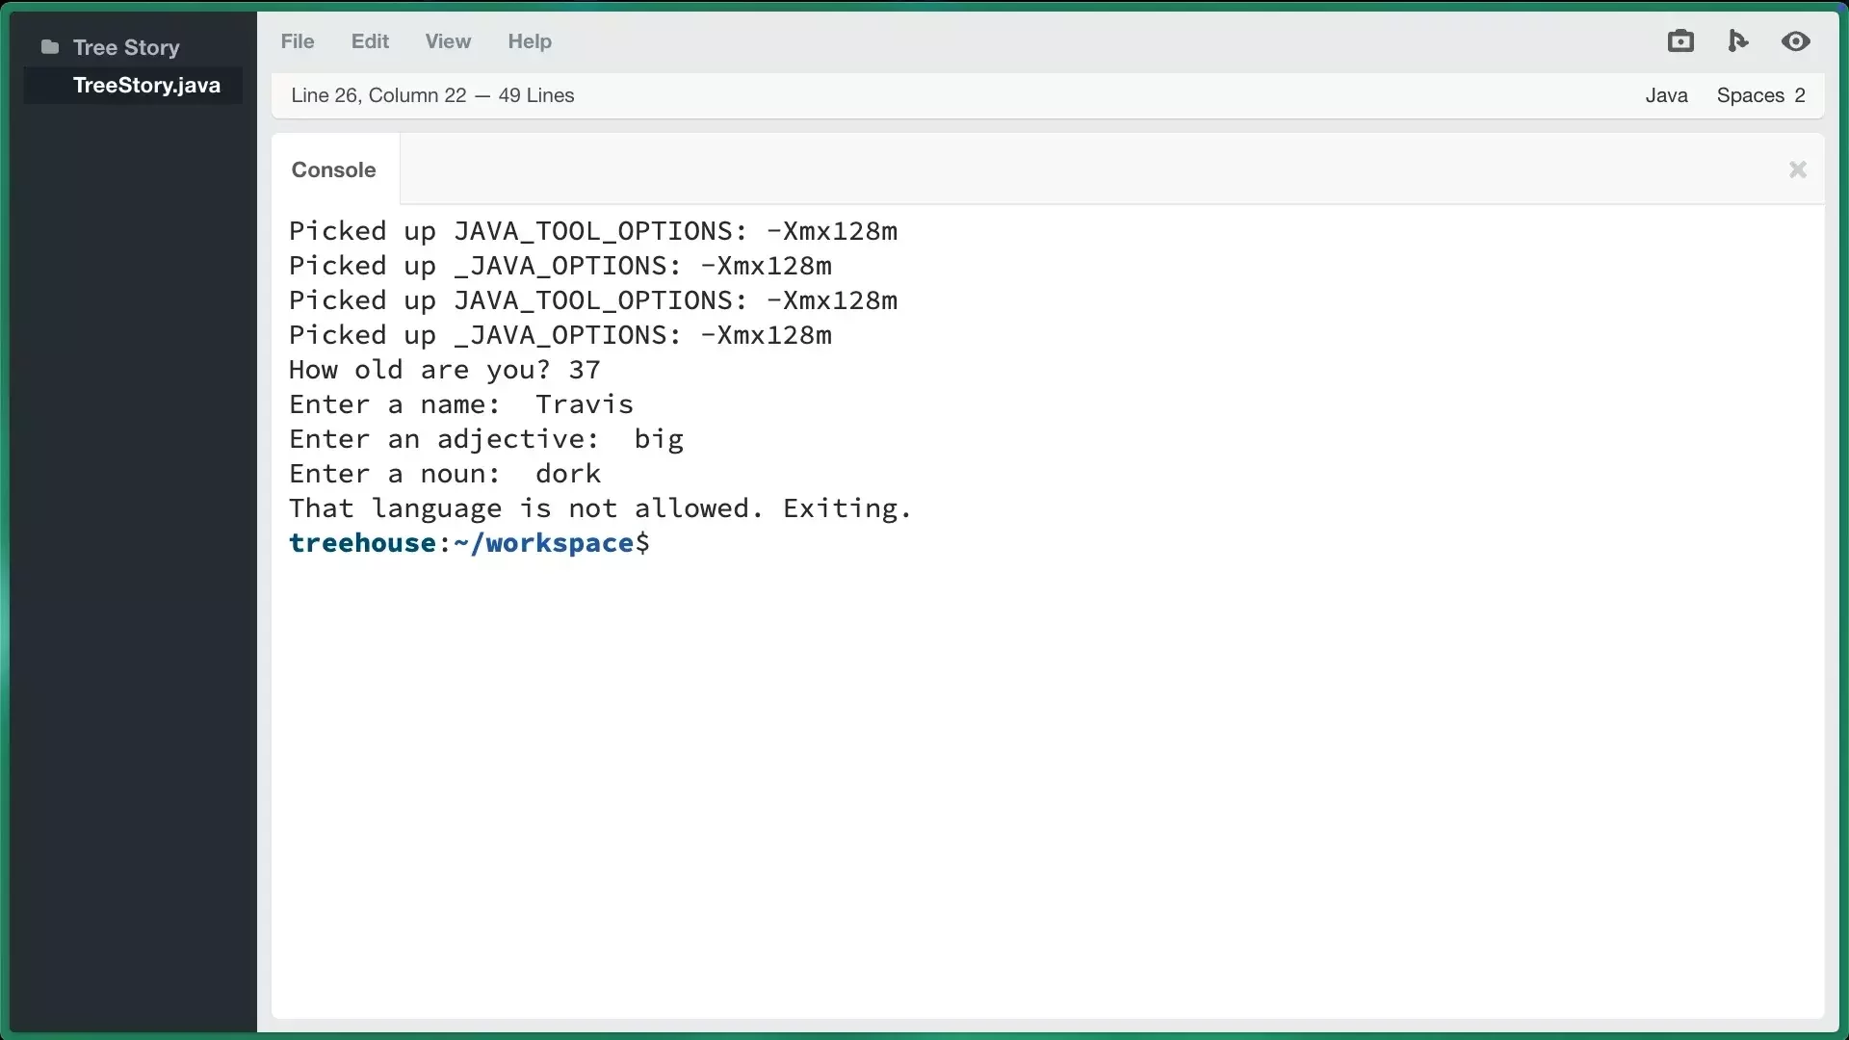The image size is (1849, 1040).
Task: Click the 'That language is not allowed' output line
Action: 599,508
